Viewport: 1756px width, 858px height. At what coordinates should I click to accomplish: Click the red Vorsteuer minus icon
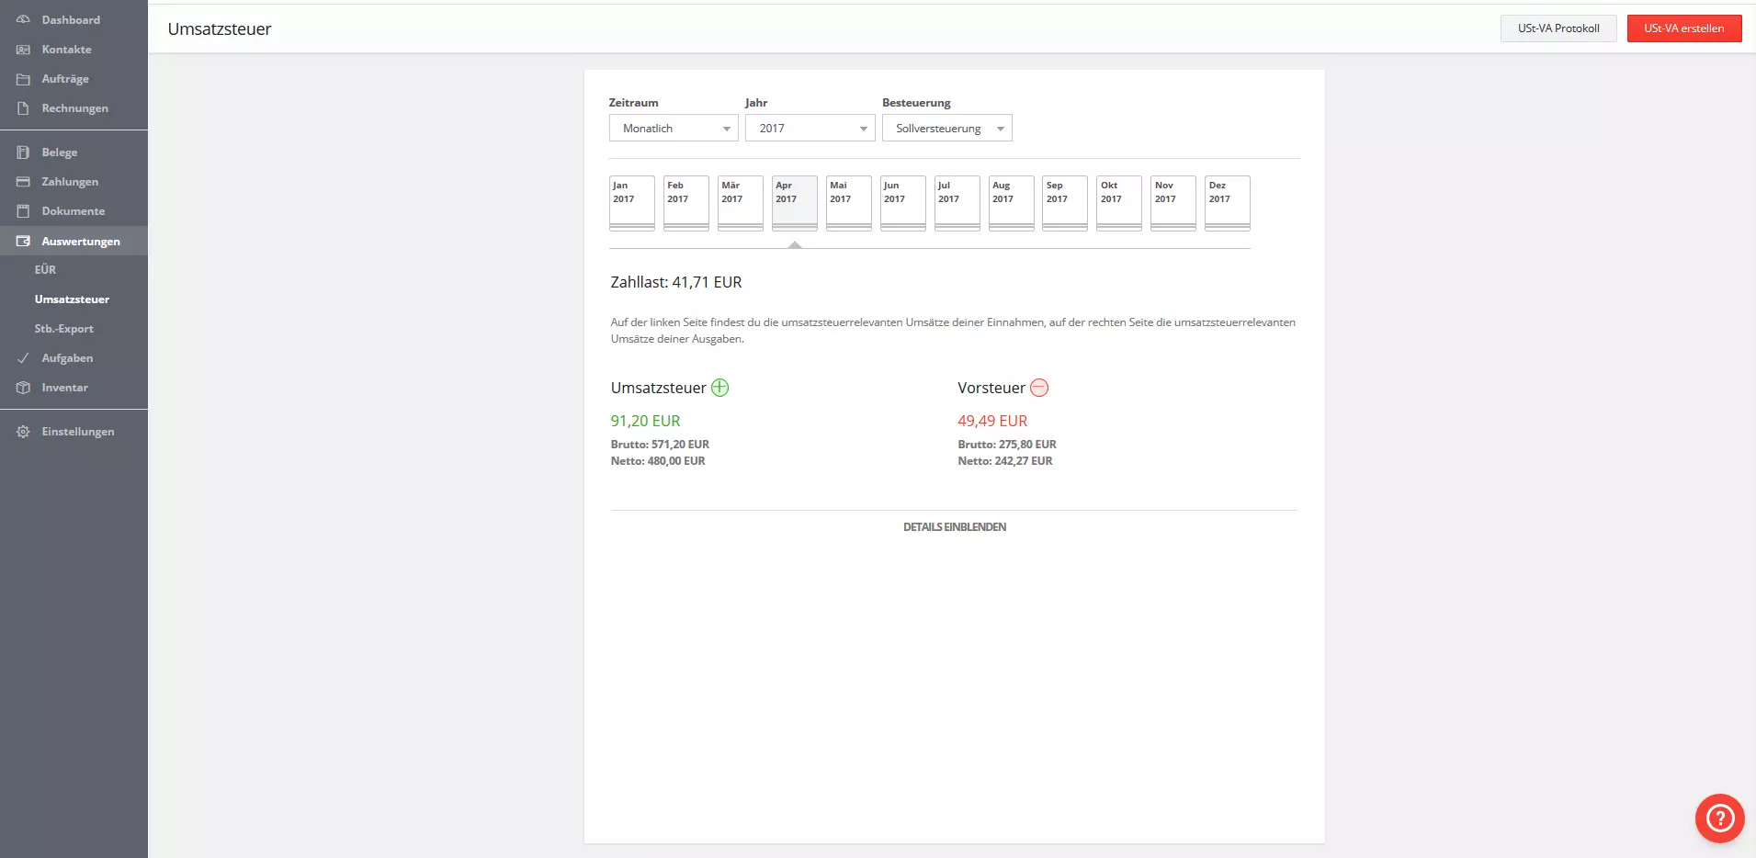[1039, 388]
